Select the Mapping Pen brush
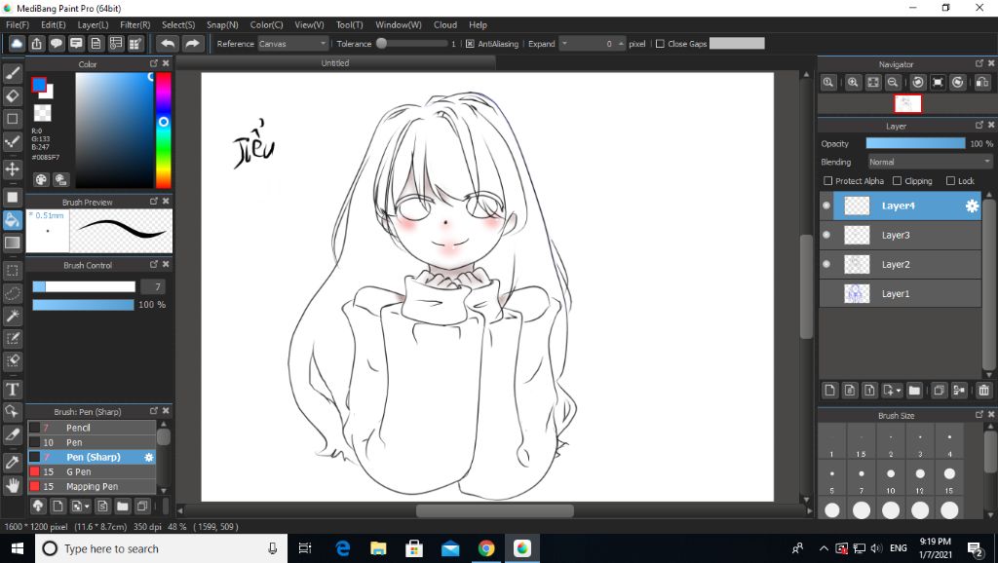This screenshot has height=563, width=998. point(92,486)
